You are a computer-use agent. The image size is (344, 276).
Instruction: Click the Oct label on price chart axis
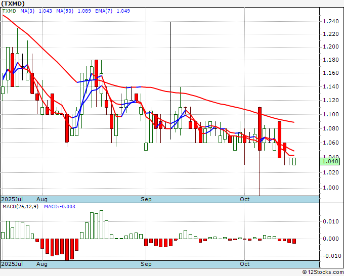[x=245, y=199]
